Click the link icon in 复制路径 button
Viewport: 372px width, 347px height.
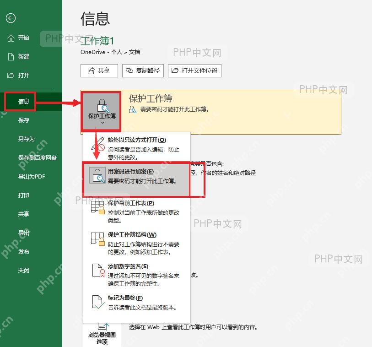129,71
